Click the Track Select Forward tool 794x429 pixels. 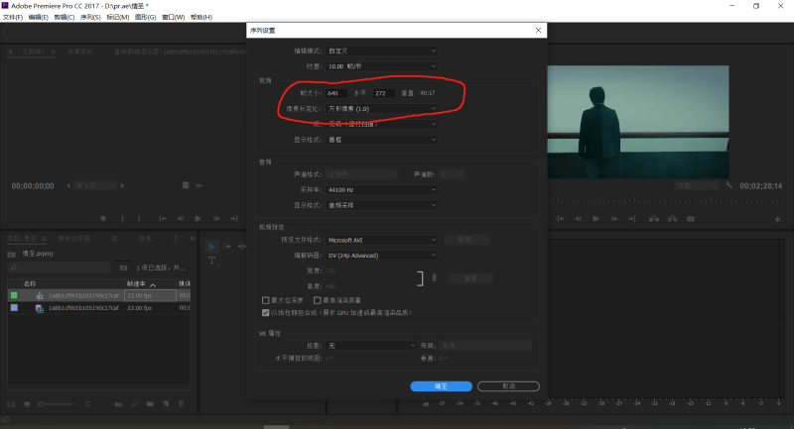point(225,246)
